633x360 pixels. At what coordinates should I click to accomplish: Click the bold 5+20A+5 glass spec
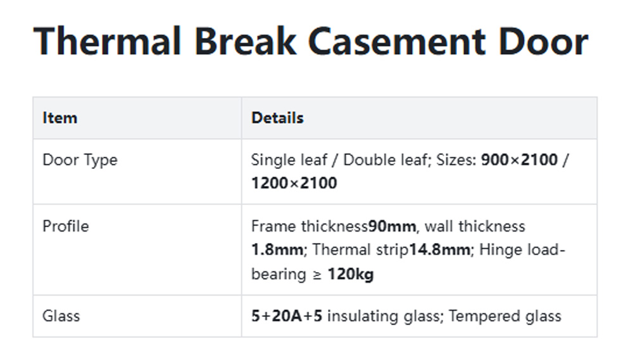click(x=287, y=316)
